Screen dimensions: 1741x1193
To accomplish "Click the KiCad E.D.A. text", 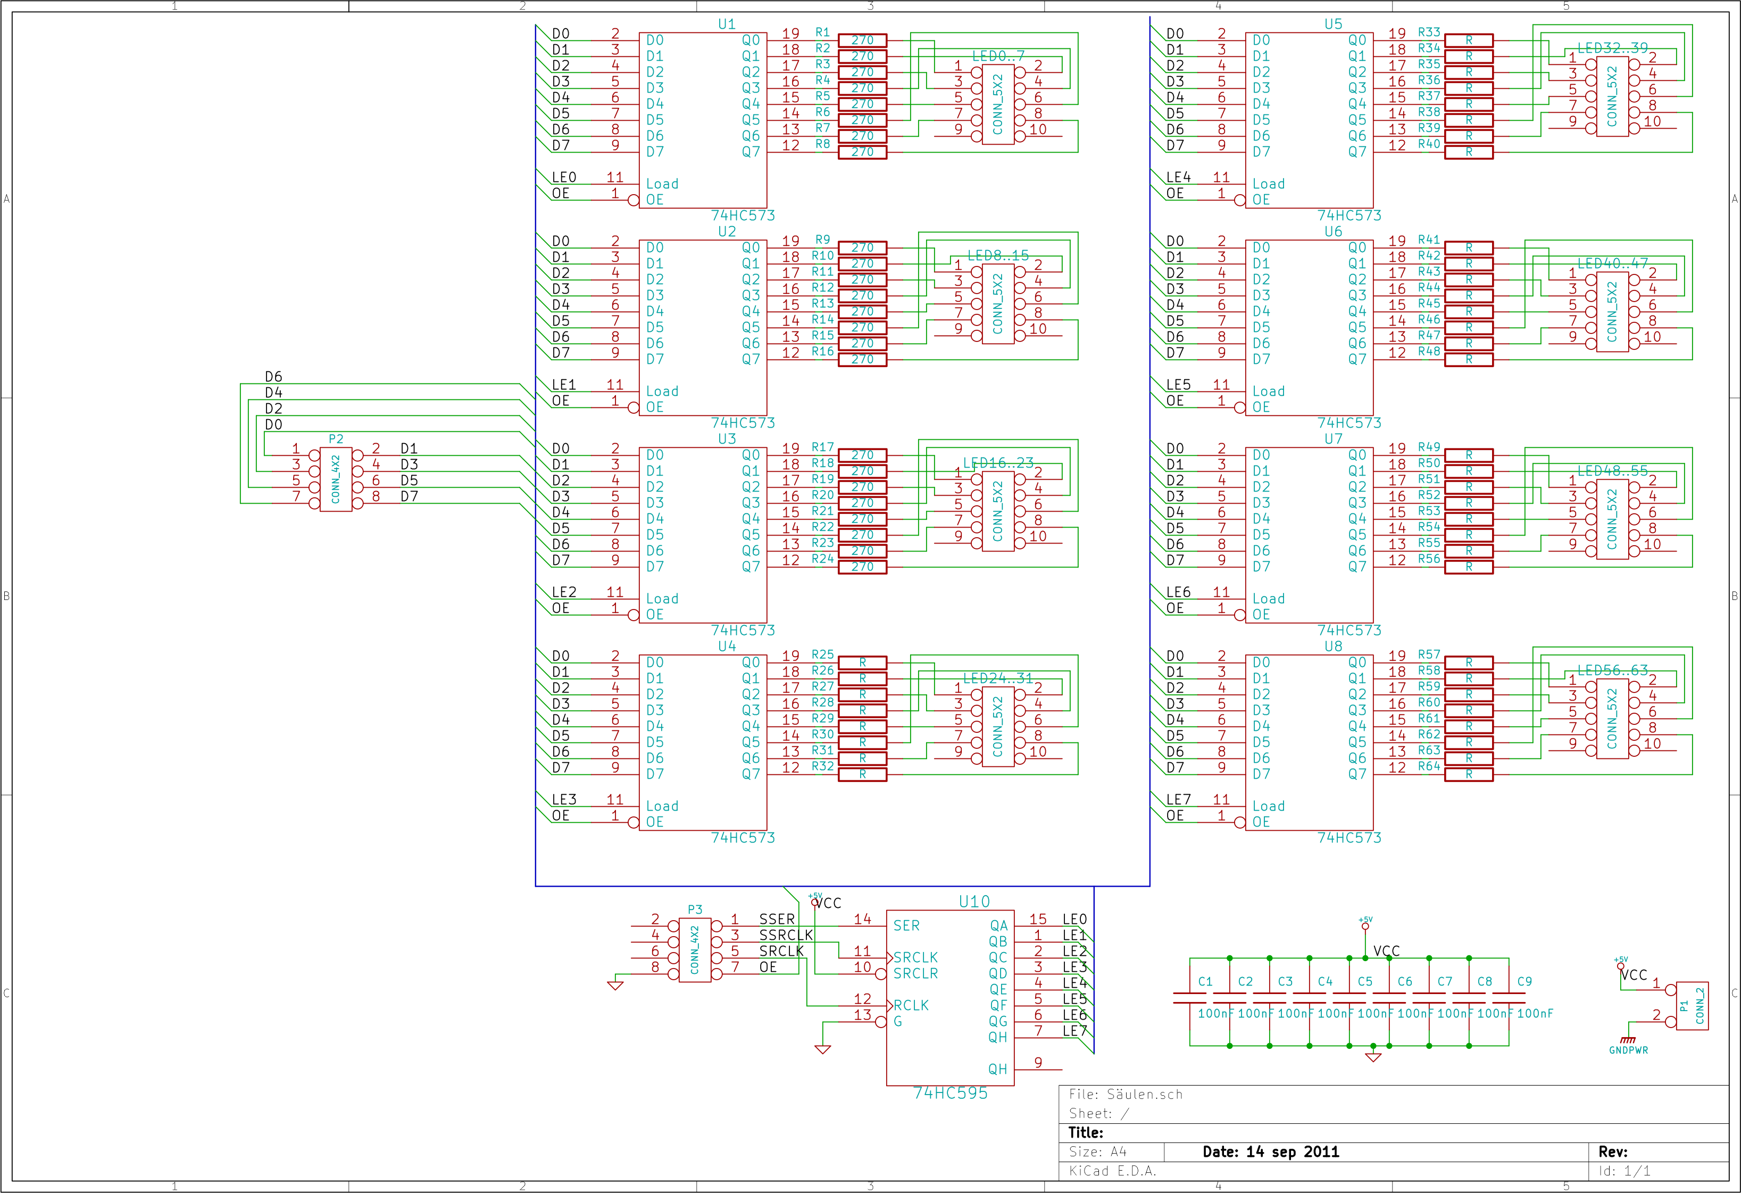I will [x=1112, y=1171].
